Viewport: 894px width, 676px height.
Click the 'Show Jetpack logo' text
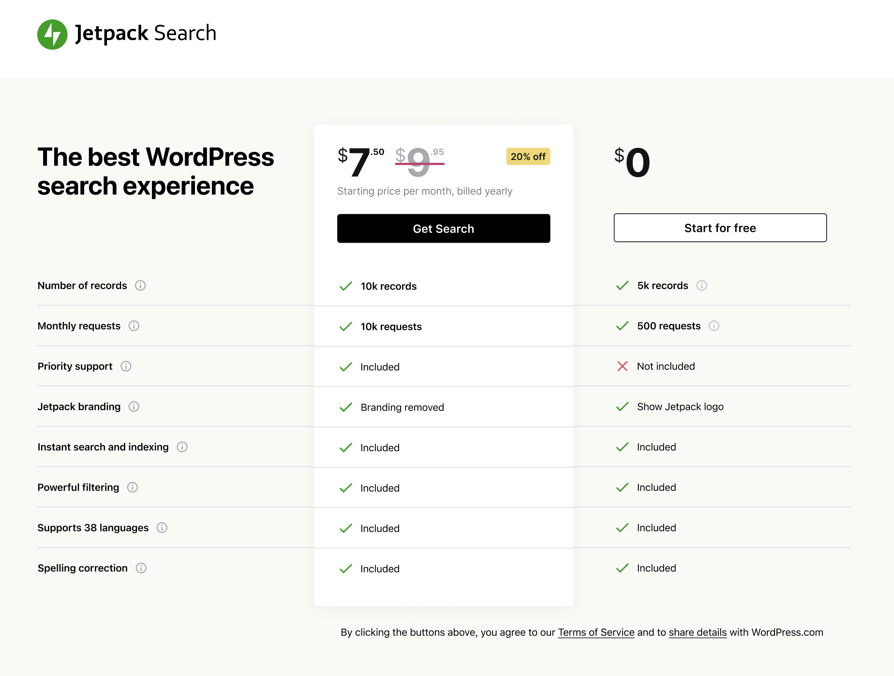(680, 407)
